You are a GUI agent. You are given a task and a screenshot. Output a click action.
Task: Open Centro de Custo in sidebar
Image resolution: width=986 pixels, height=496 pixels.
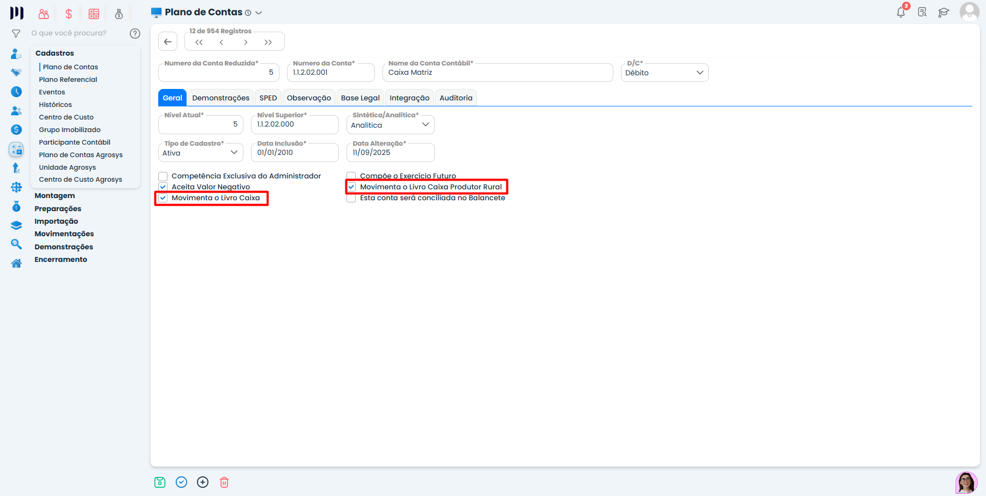(x=66, y=117)
